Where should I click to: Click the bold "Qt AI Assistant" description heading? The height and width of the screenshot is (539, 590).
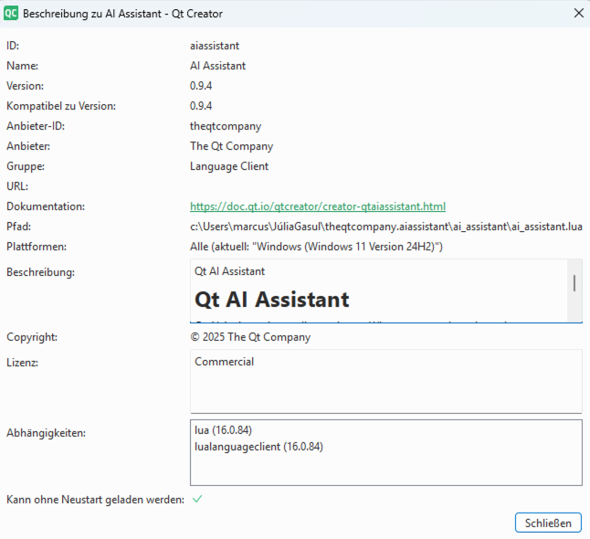point(272,300)
